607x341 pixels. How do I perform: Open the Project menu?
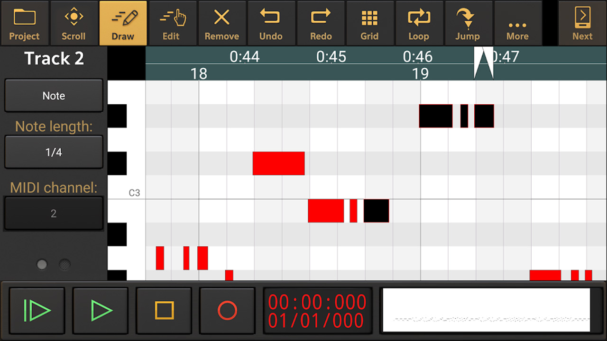click(24, 23)
